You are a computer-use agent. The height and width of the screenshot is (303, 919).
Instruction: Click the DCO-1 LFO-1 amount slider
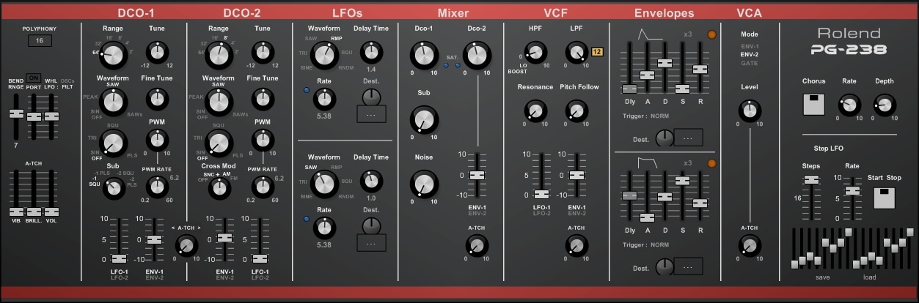[x=119, y=258]
